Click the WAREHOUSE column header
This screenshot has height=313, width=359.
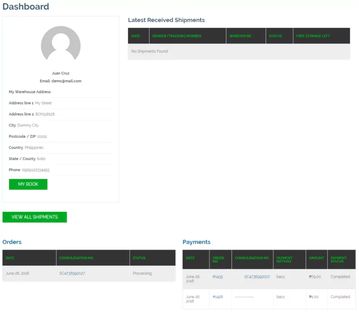pyautogui.click(x=240, y=36)
